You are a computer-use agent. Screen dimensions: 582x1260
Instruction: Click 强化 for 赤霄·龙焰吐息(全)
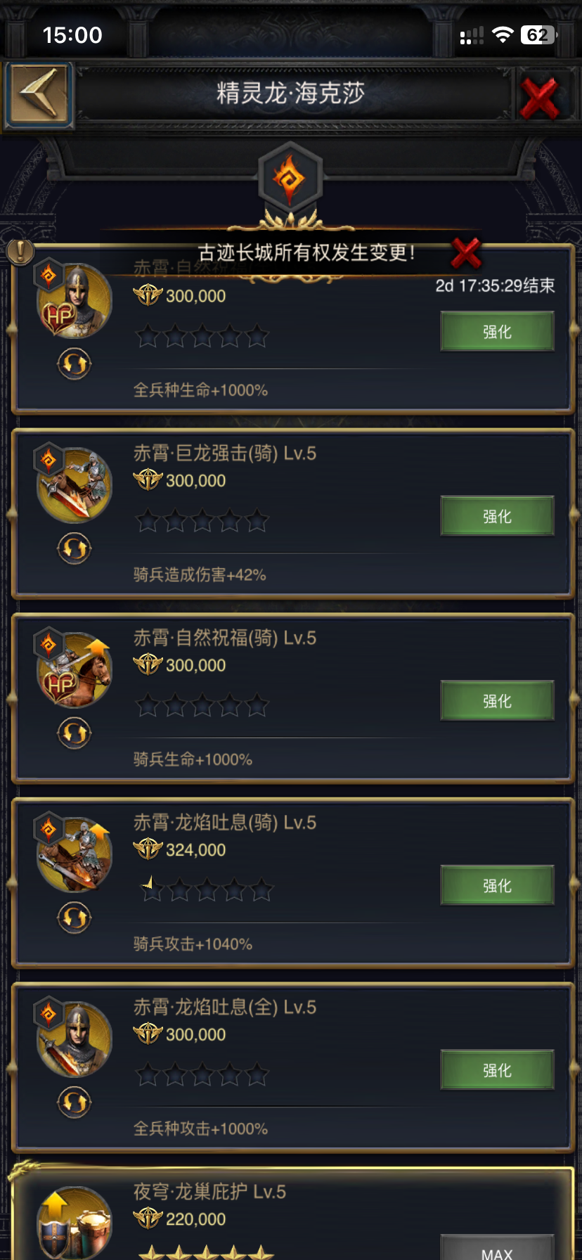(497, 1070)
